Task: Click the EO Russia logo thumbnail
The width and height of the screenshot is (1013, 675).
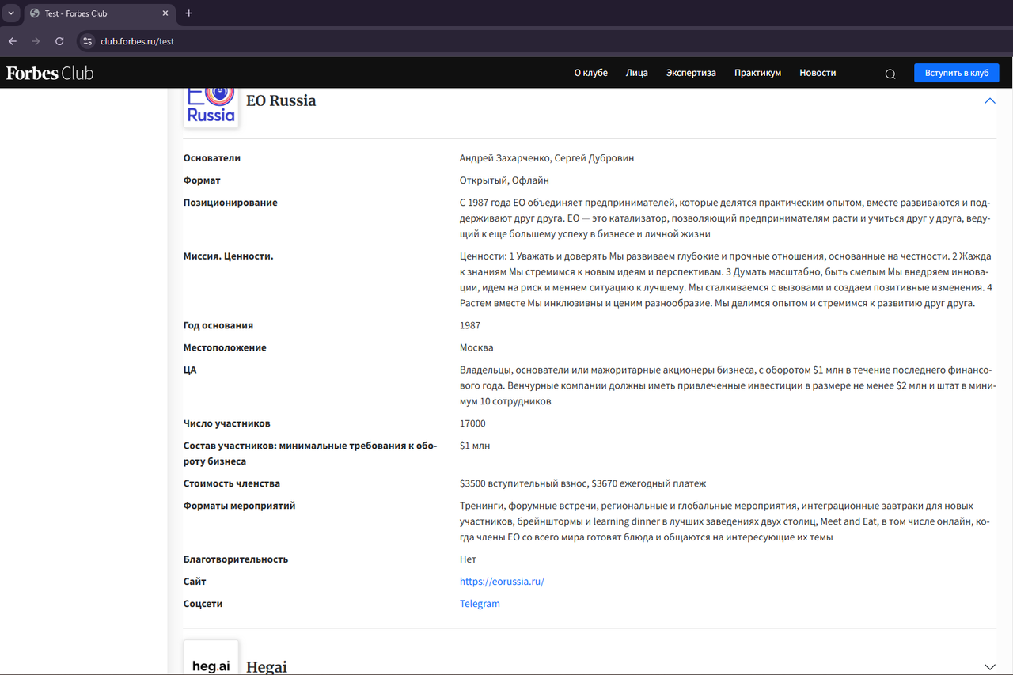Action: coord(211,107)
